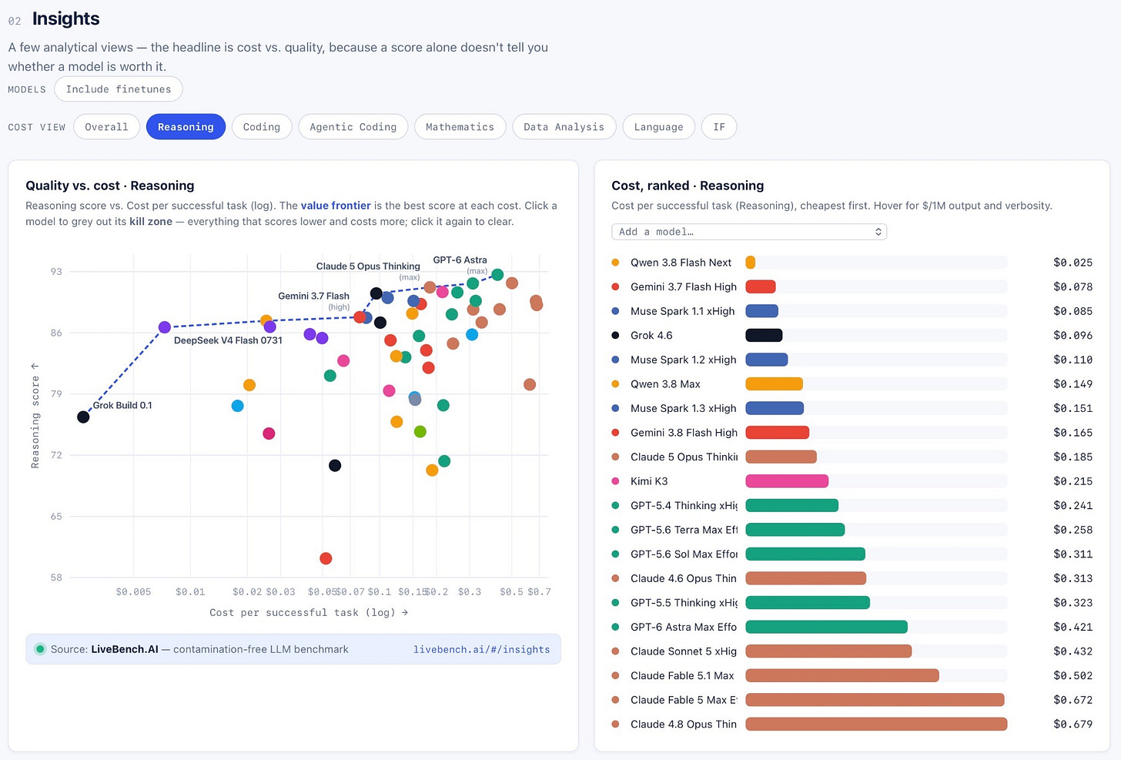Image resolution: width=1121 pixels, height=760 pixels.
Task: Click pink legend dot next to Kimi K3
Action: (x=615, y=481)
